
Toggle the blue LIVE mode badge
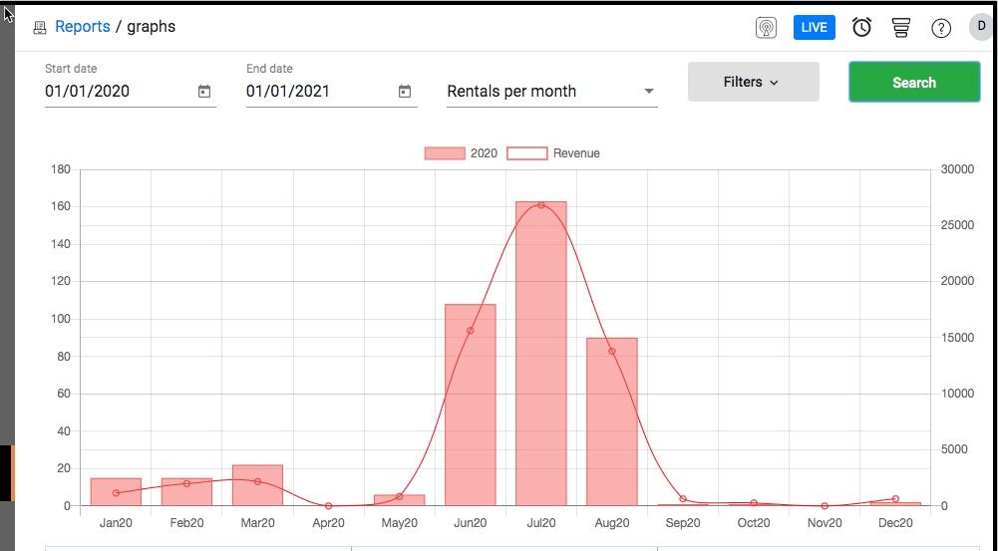point(814,27)
